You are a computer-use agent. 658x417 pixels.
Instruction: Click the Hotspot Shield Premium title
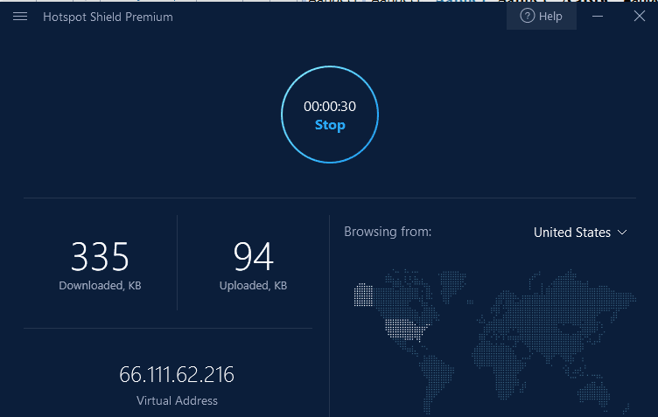[x=108, y=17]
